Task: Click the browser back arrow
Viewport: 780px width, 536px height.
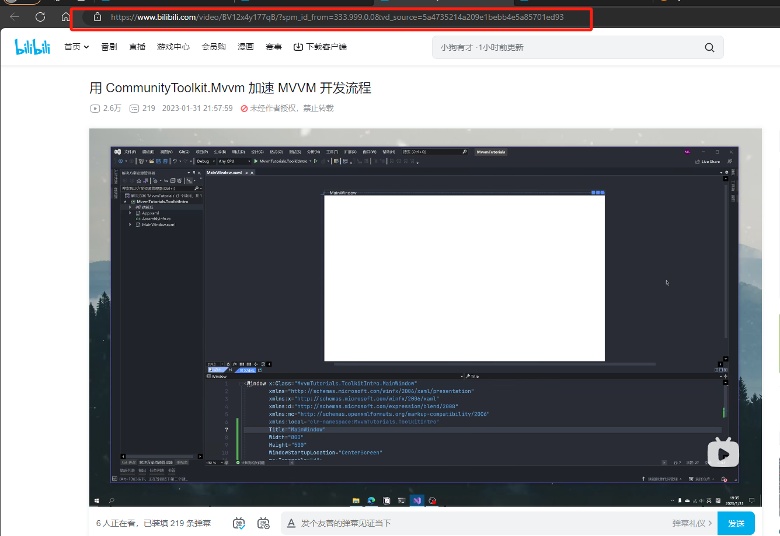Action: (15, 17)
